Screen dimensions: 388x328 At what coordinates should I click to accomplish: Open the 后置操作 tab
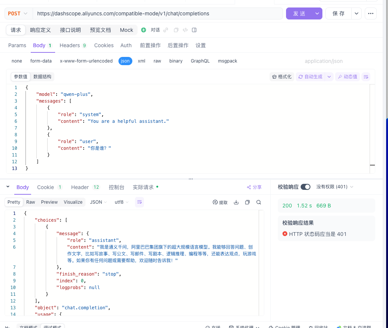tap(178, 45)
